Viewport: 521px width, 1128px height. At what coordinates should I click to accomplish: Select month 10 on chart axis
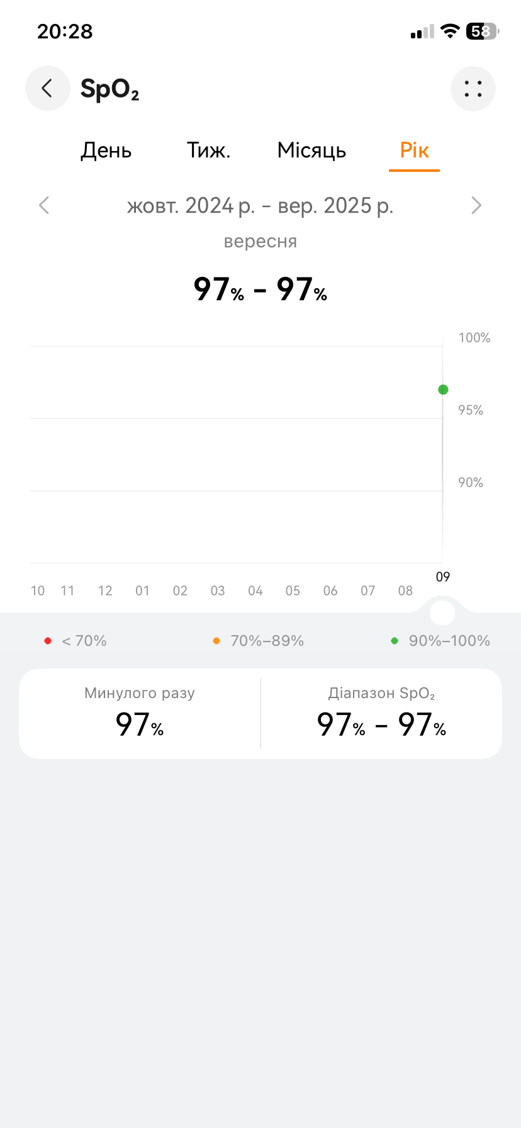[38, 590]
